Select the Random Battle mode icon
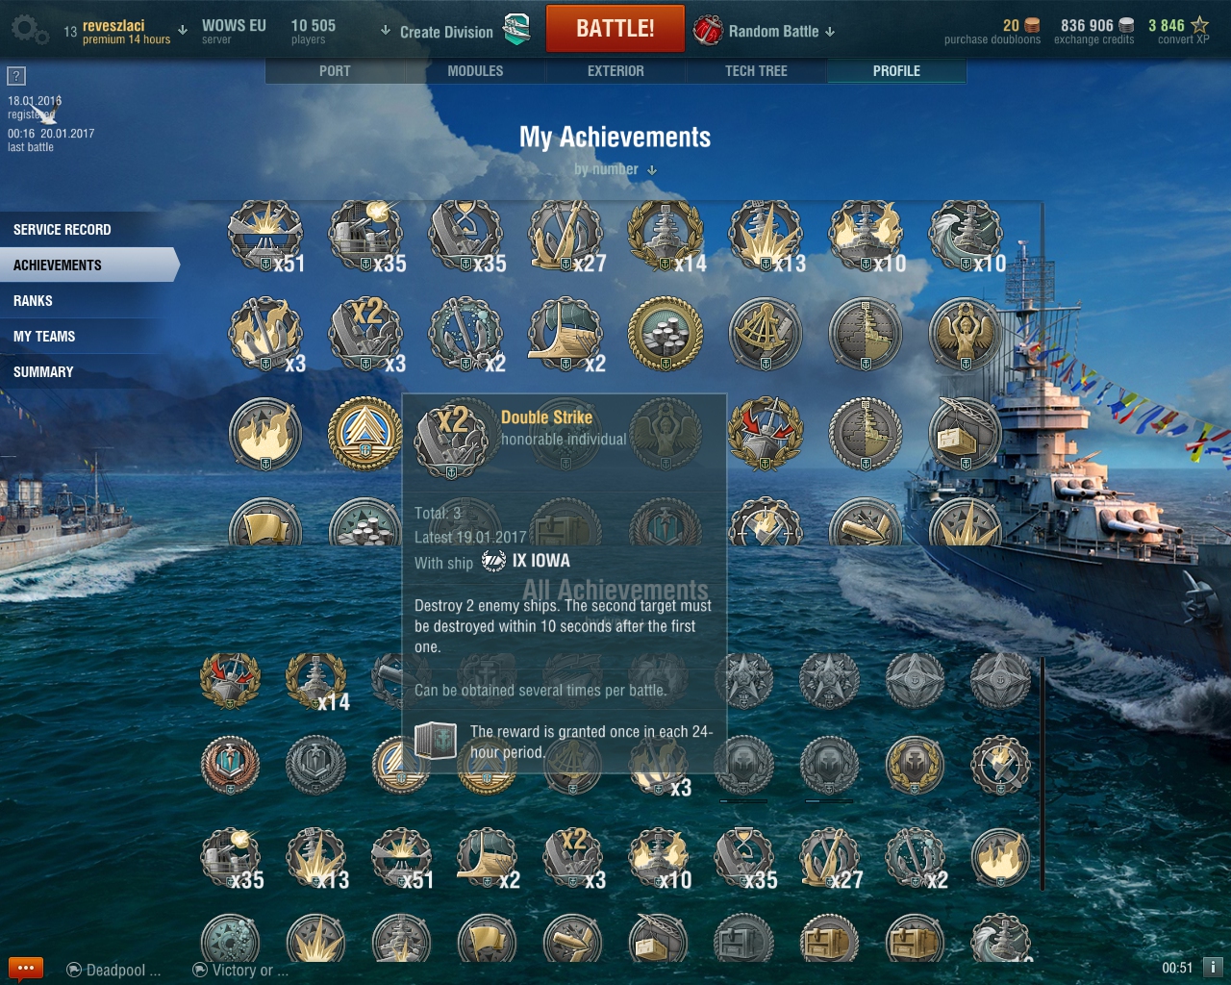1231x985 pixels. [x=708, y=31]
